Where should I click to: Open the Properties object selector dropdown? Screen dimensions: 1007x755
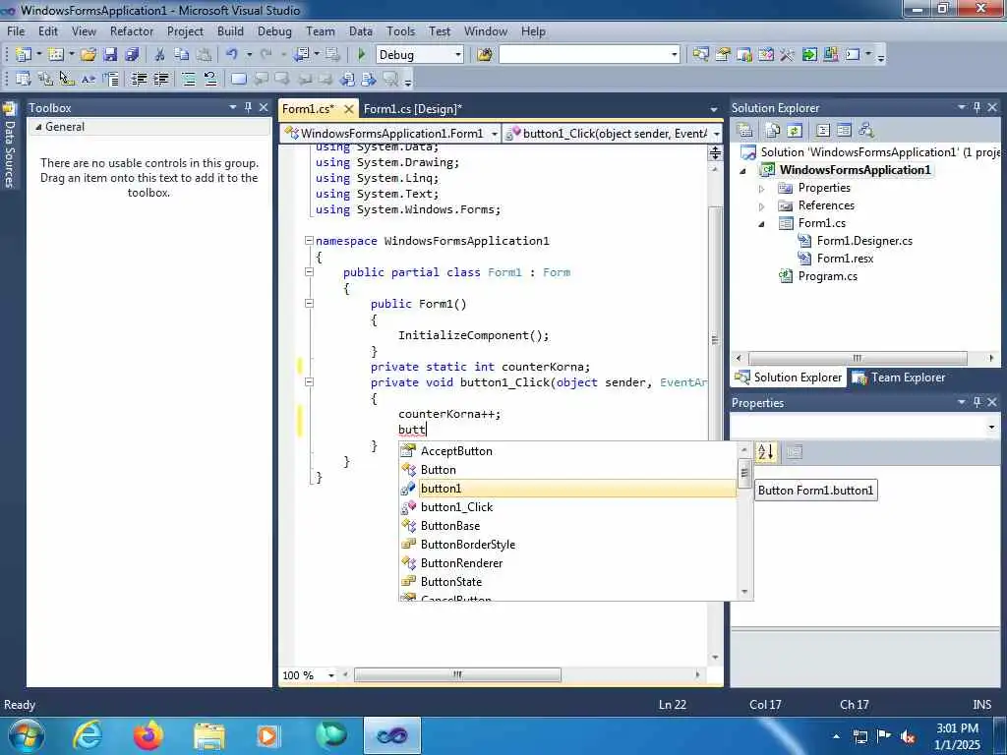point(991,427)
